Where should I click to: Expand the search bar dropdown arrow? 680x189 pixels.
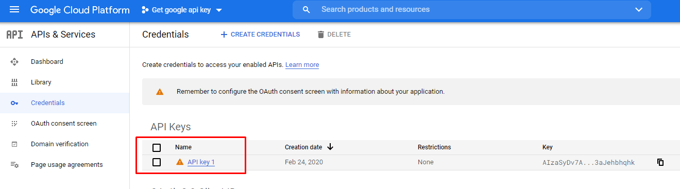point(639,10)
